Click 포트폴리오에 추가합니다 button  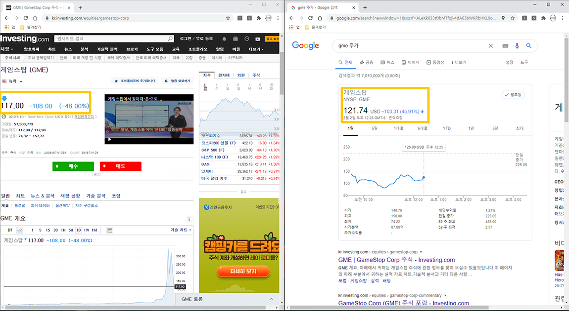pos(135,81)
